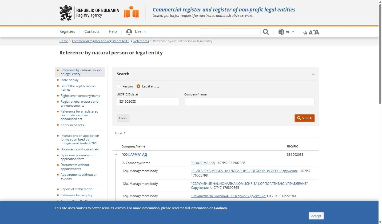Open Registrations, erasure and announcements link
This screenshot has width=382, height=224.
(x=79, y=103)
